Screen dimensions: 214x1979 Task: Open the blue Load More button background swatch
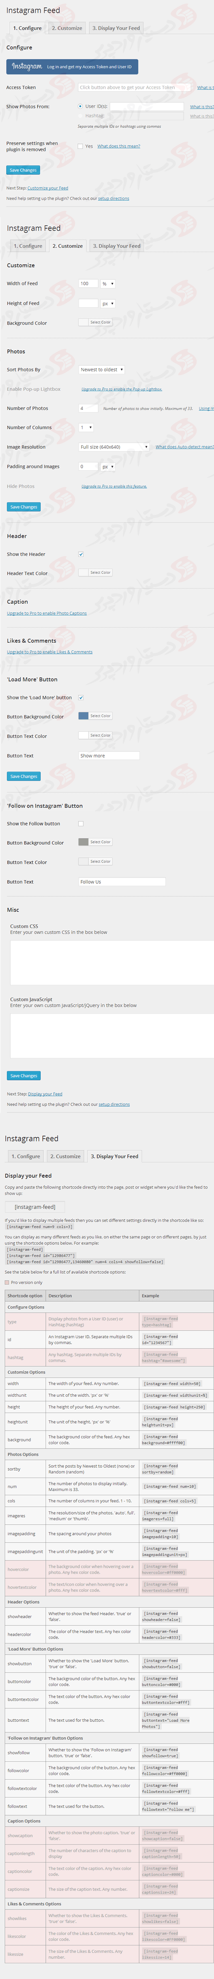point(83,715)
